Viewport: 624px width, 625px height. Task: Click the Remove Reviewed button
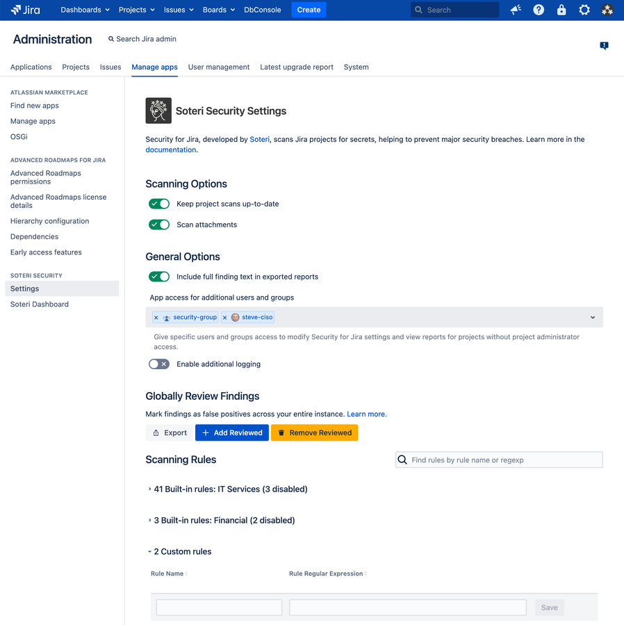tap(314, 432)
